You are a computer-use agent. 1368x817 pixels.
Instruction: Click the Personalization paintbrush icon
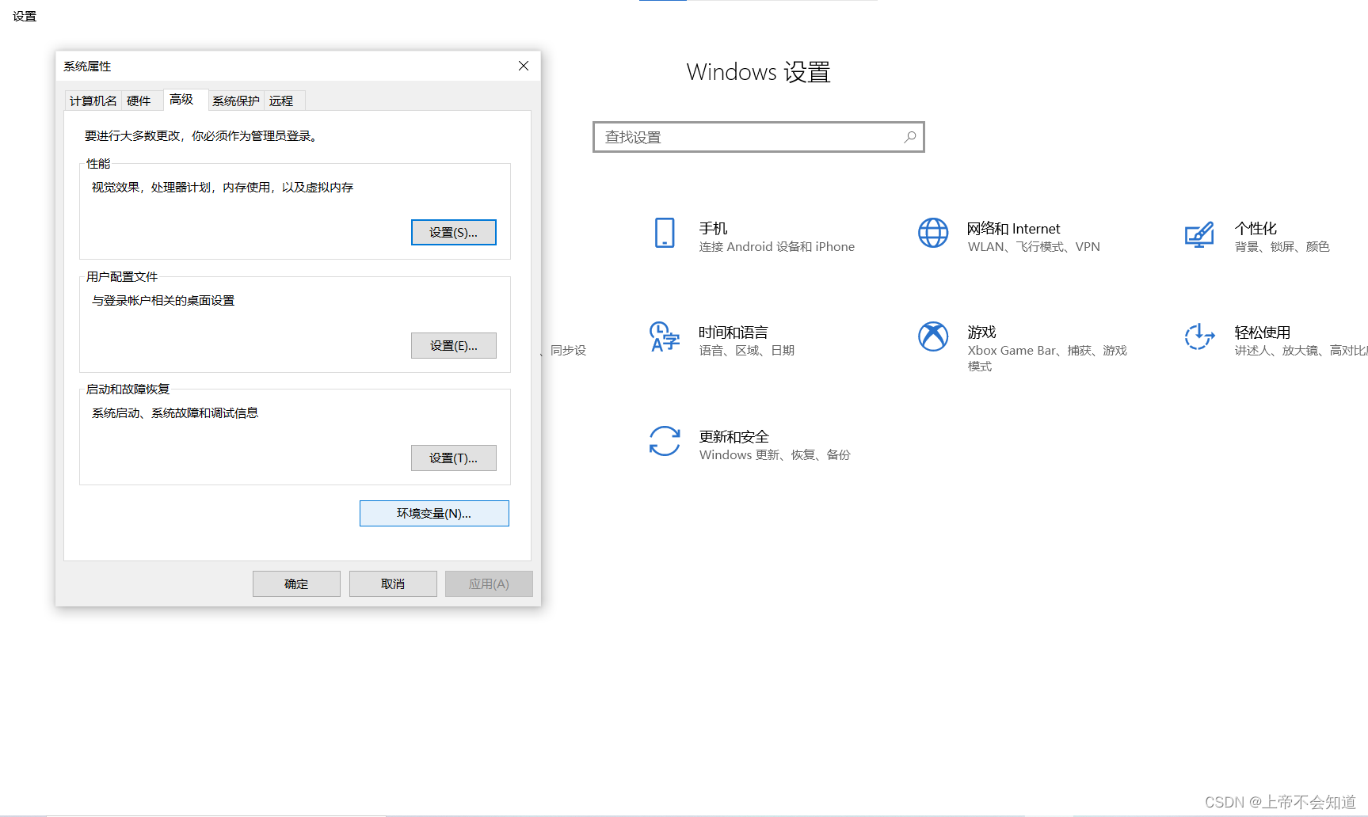(x=1199, y=234)
